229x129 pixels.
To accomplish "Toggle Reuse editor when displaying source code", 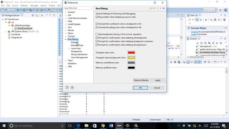I will point(97,17).
